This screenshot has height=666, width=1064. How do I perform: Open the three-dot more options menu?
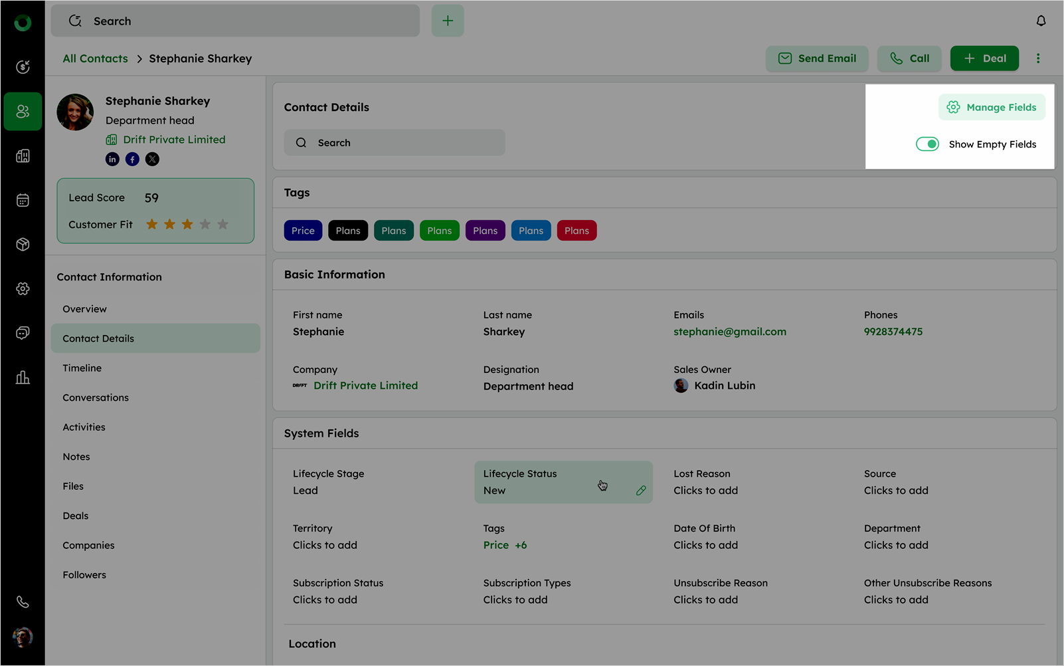tap(1038, 58)
